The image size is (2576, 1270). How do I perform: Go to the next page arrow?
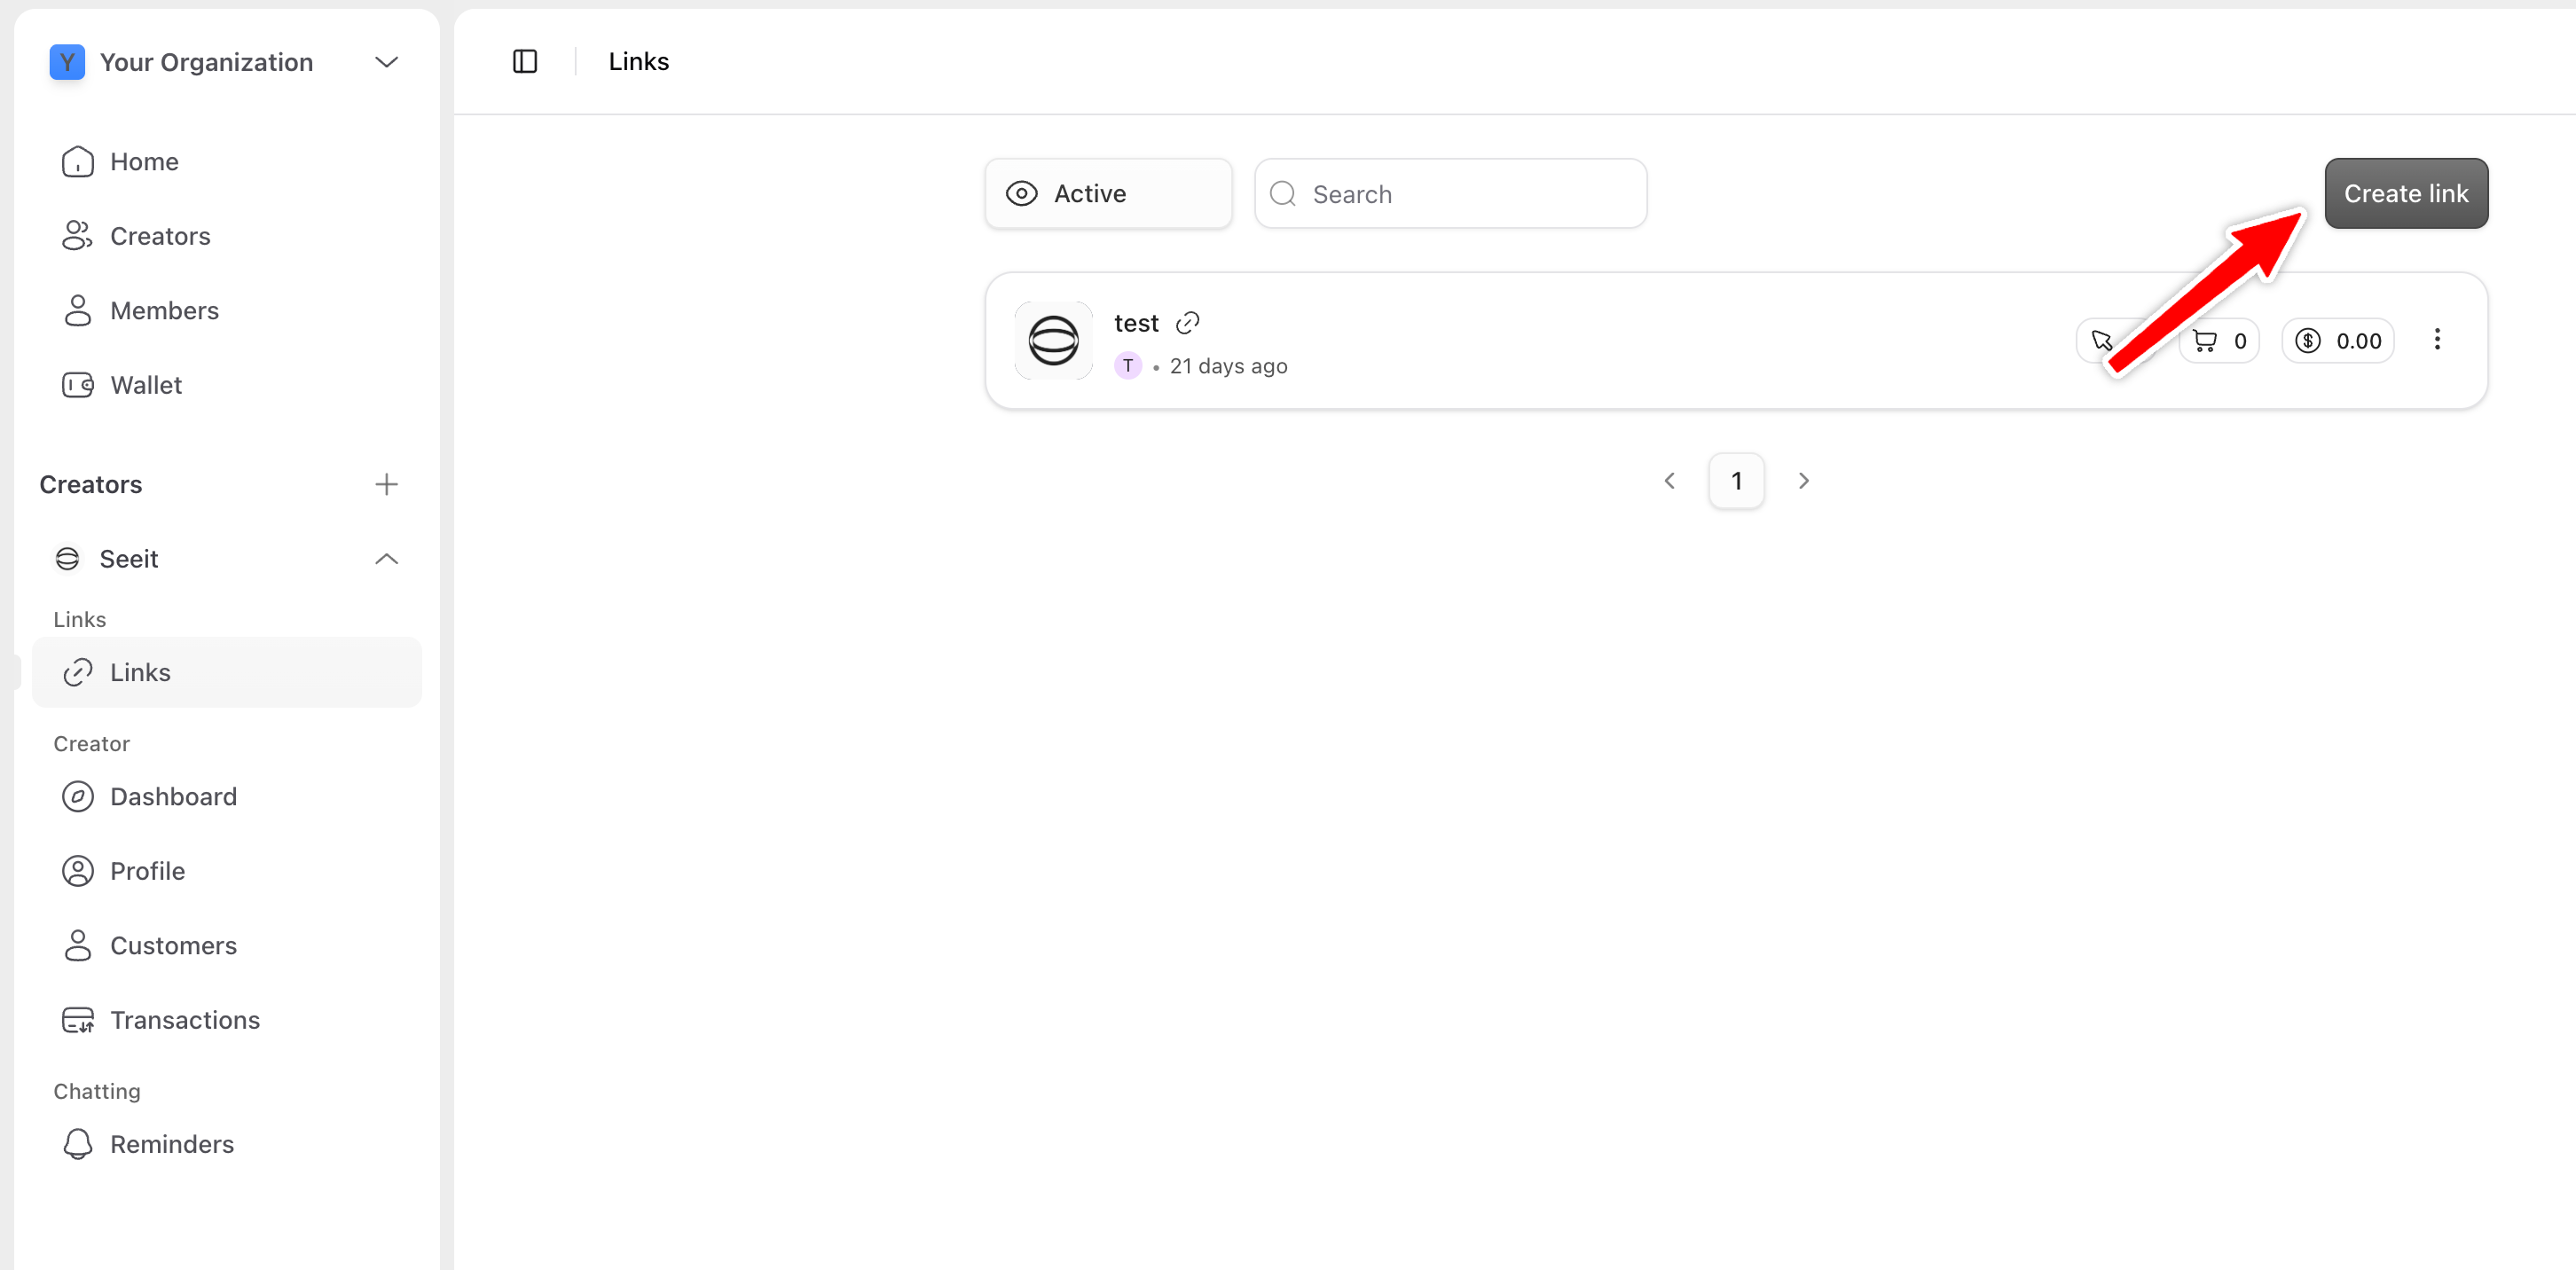point(1803,481)
